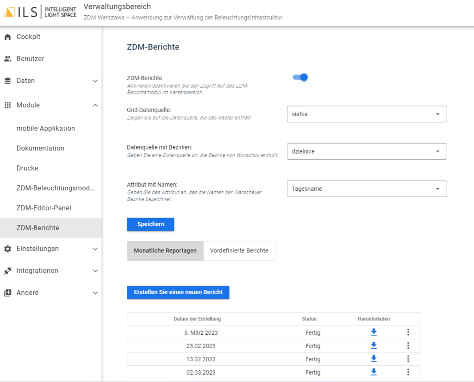The height and width of the screenshot is (382, 474).
Task: Open the Datenquelle mit Bezirken dropdown
Action: point(367,151)
